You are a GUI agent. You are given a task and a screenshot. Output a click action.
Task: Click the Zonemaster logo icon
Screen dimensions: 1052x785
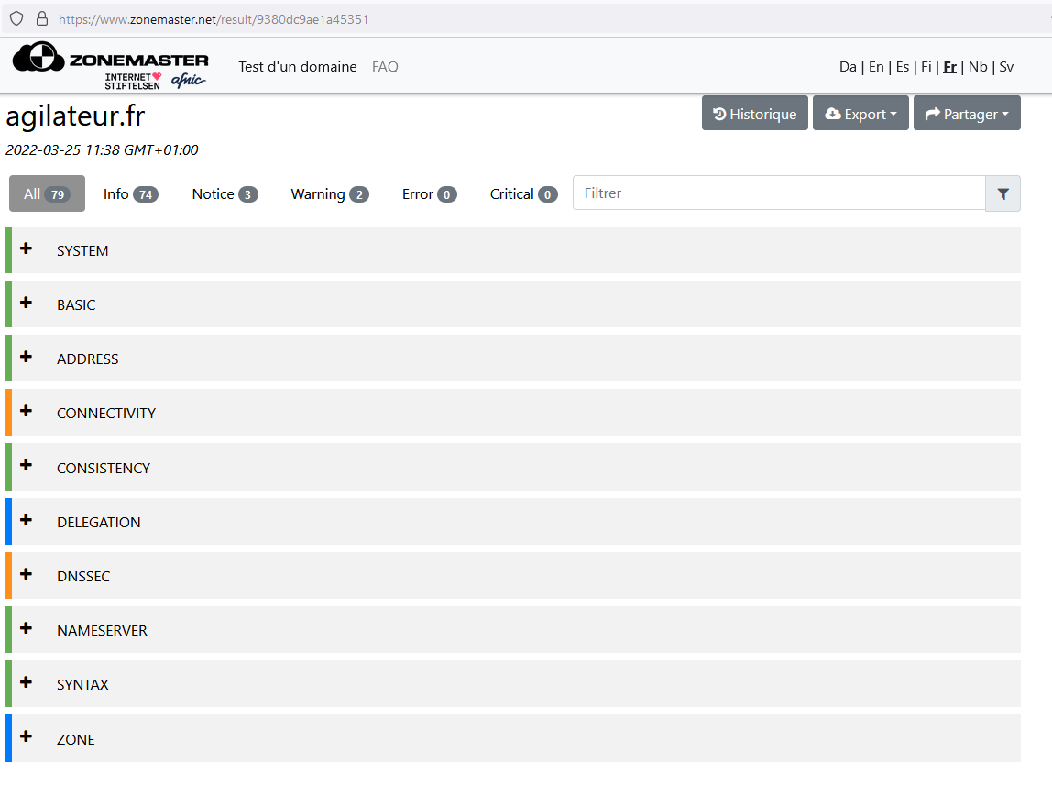coord(38,60)
